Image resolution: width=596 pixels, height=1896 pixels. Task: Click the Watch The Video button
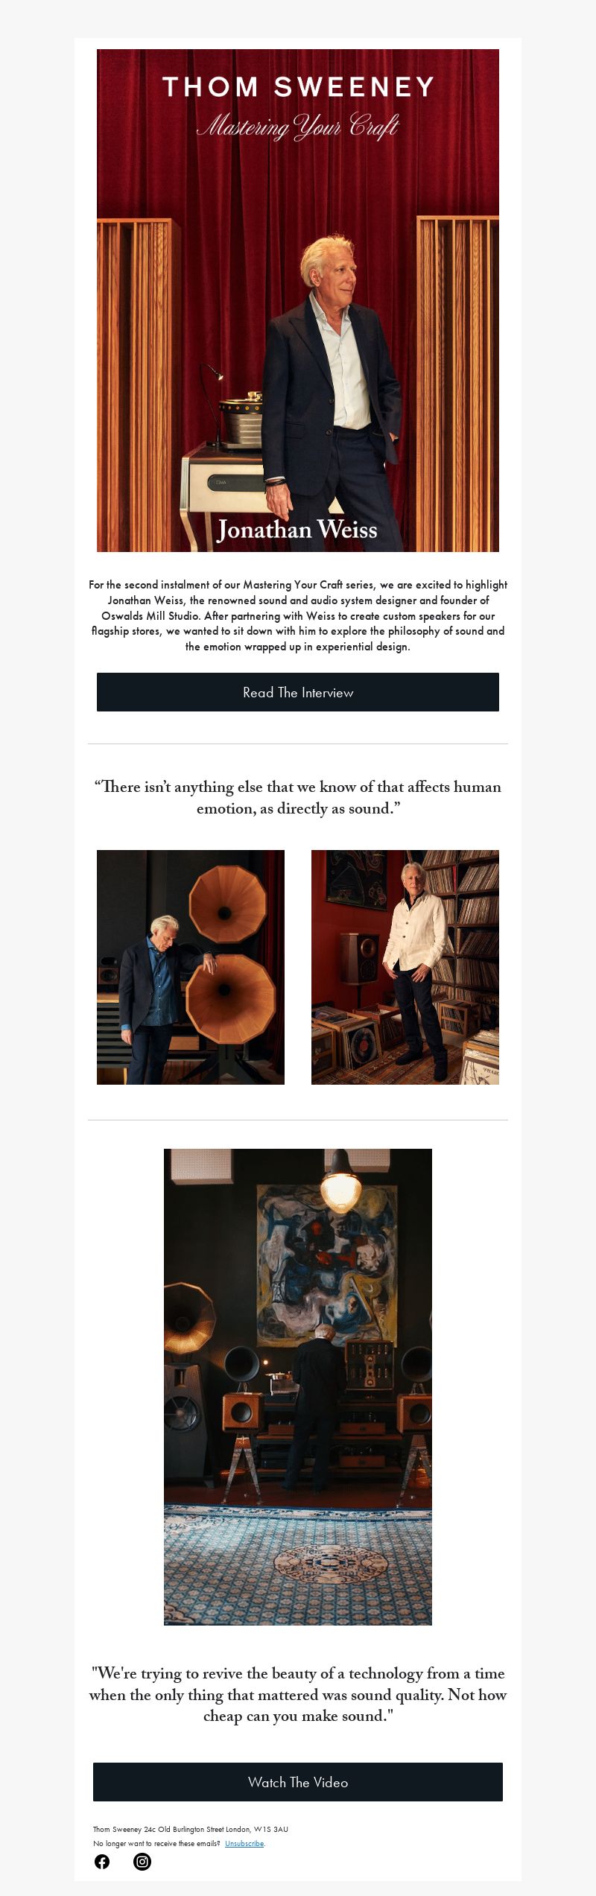click(x=298, y=1782)
